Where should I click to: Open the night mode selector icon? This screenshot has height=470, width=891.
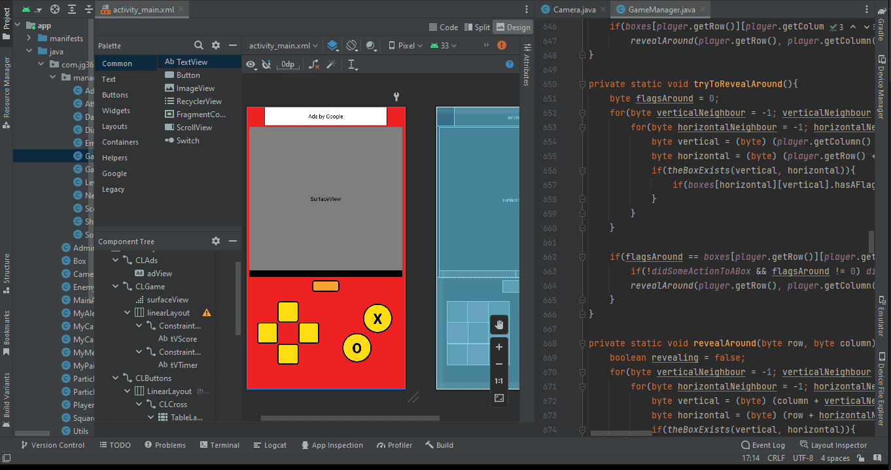pyautogui.click(x=372, y=46)
